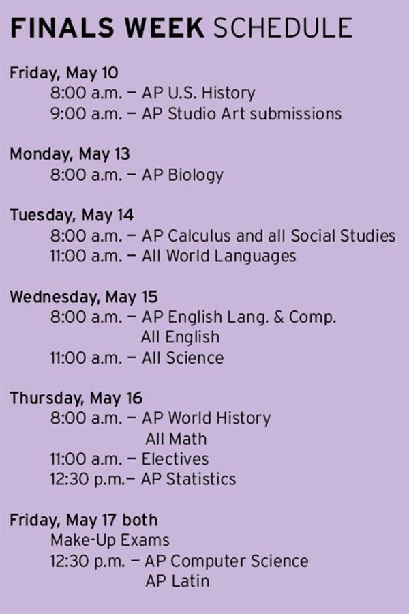Select the Thursday, May 16 heading
Viewport: 409px width, 614px height.
click(76, 398)
